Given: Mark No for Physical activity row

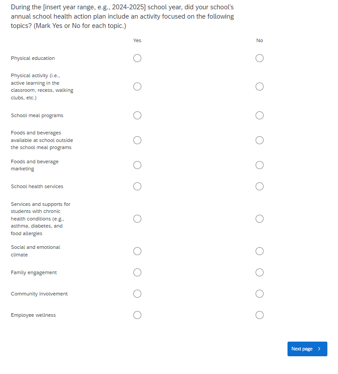Looking at the screenshot, I should (260, 87).
